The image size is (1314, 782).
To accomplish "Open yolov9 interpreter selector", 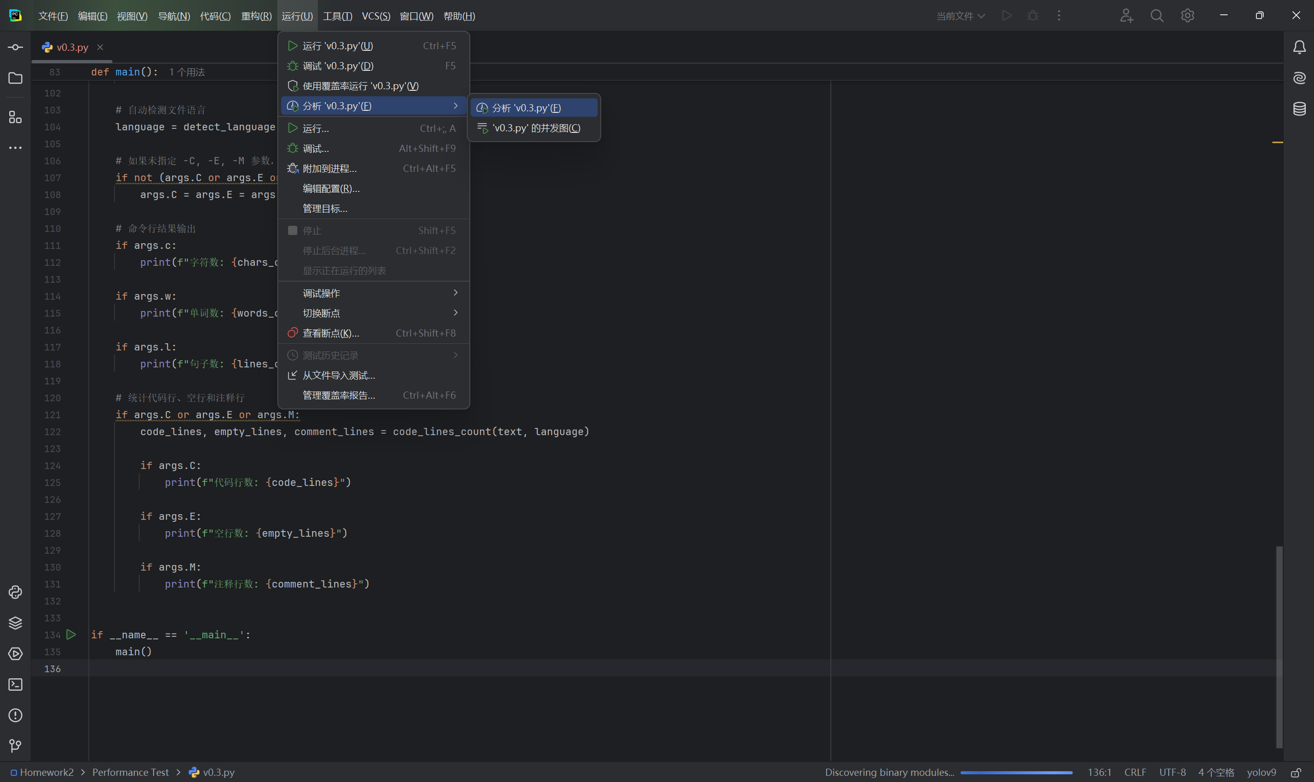I will [1261, 773].
